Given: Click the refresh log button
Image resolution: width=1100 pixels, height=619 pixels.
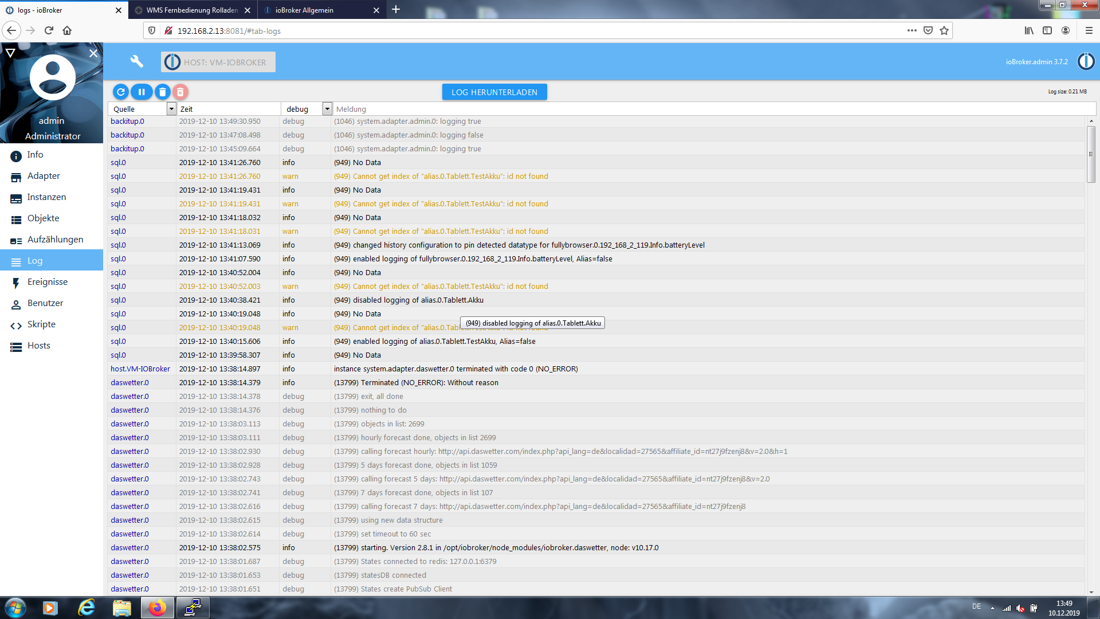Looking at the screenshot, I should pos(121,92).
